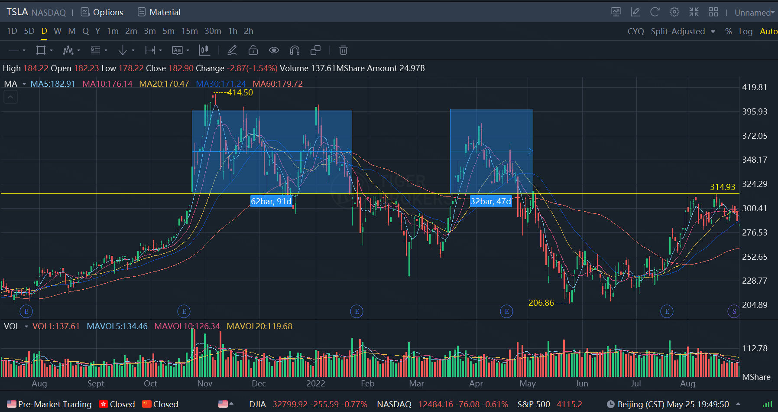Open chart settings gear
Image resolution: width=778 pixels, height=412 pixels.
(674, 12)
